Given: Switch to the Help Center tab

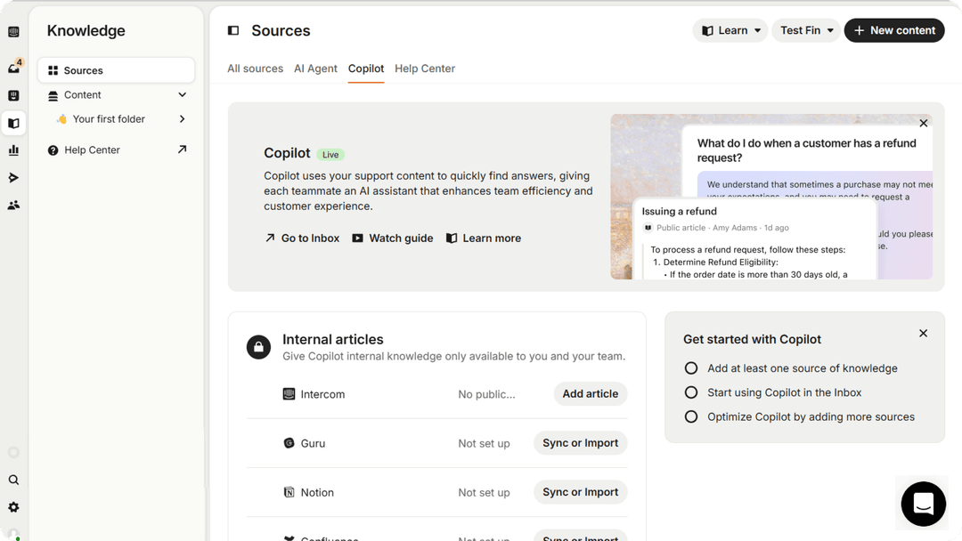Looking at the screenshot, I should (425, 69).
